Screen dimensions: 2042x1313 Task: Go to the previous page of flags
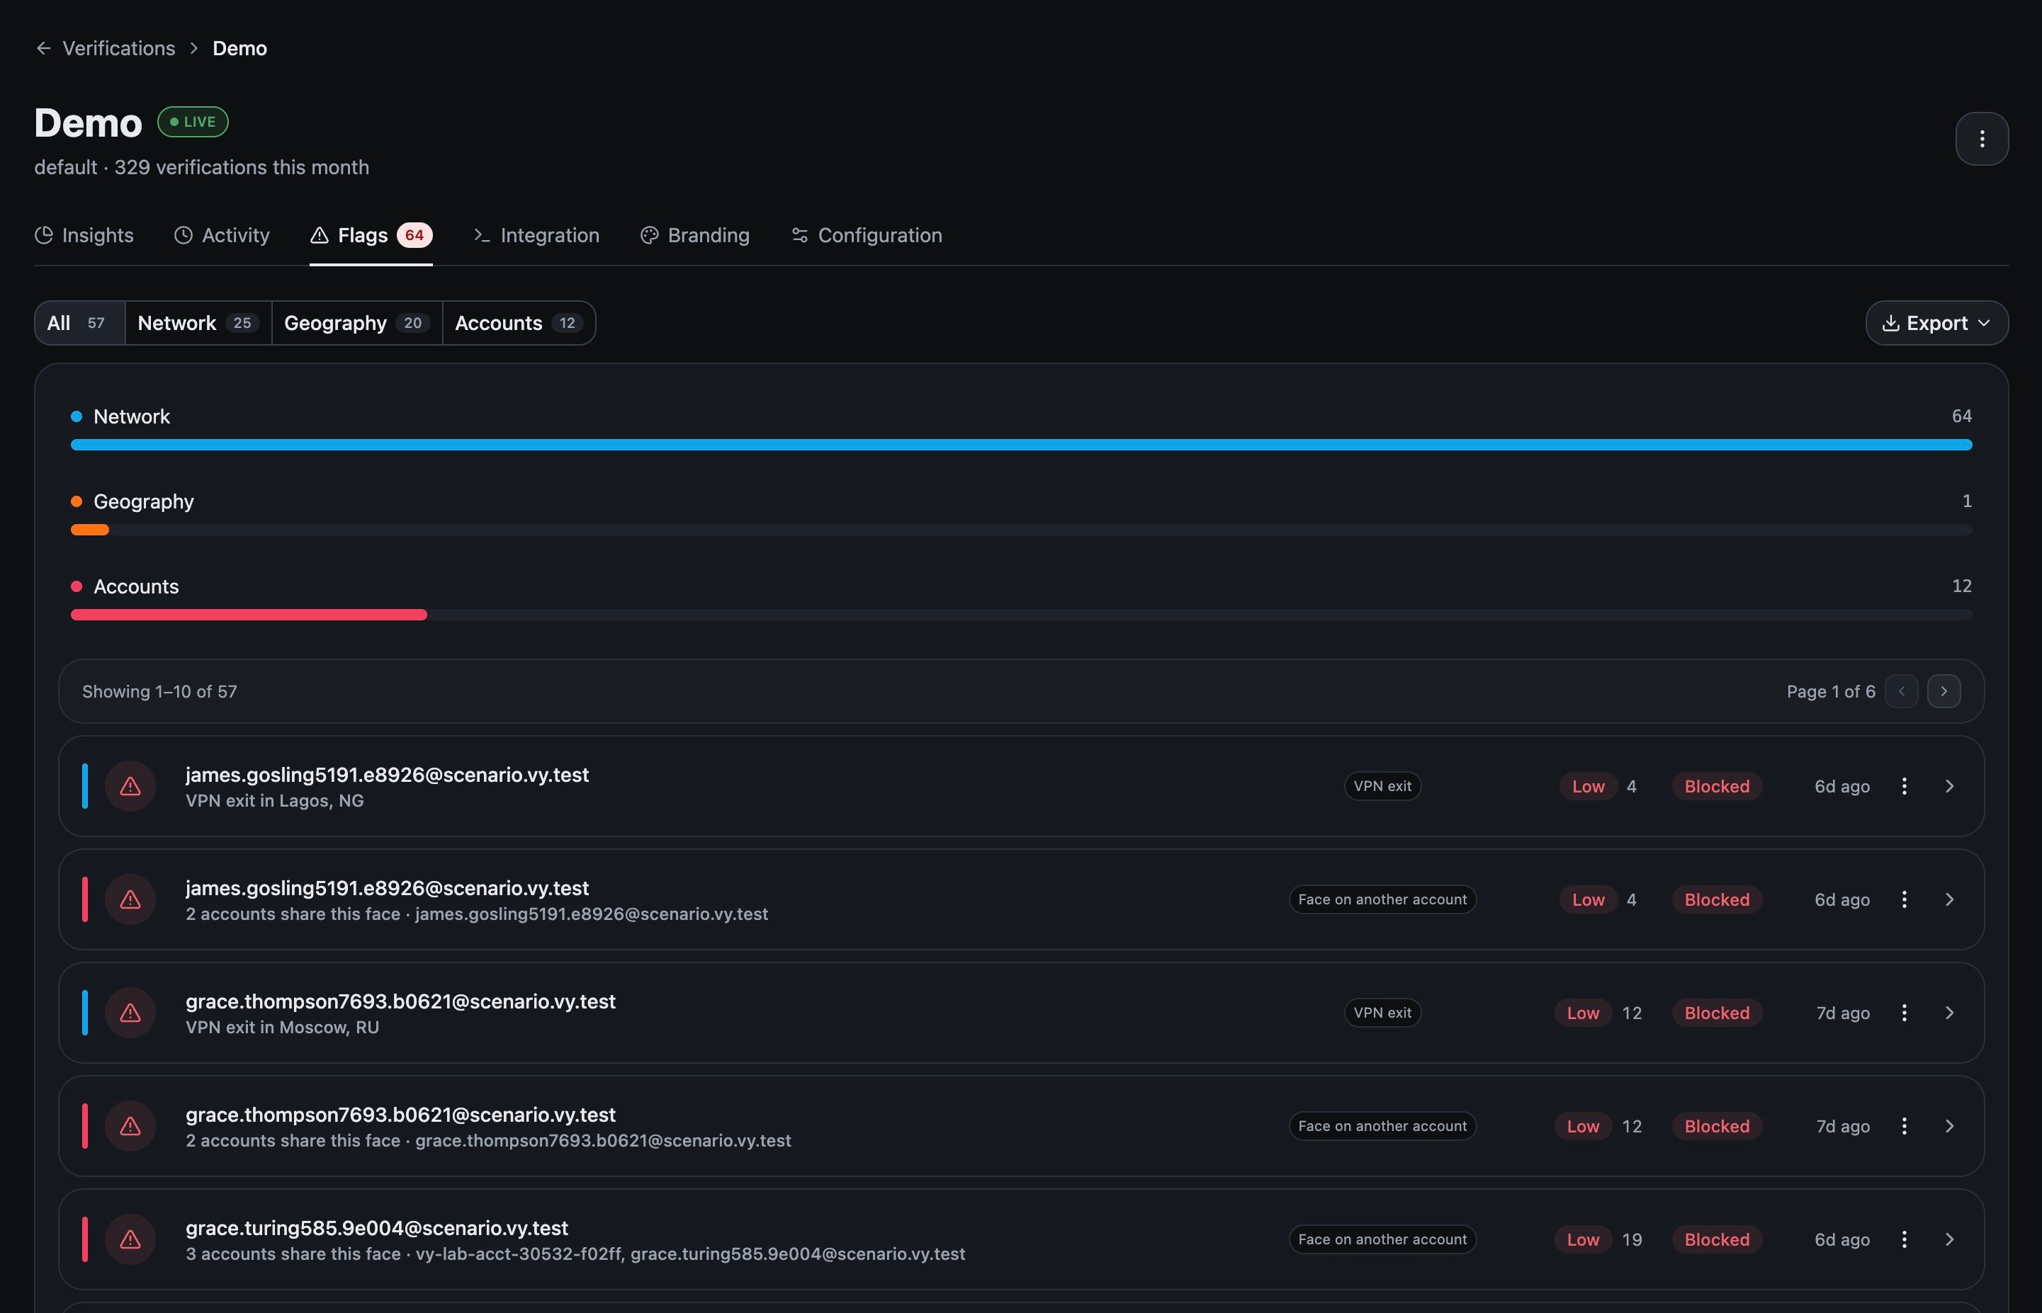point(1901,691)
